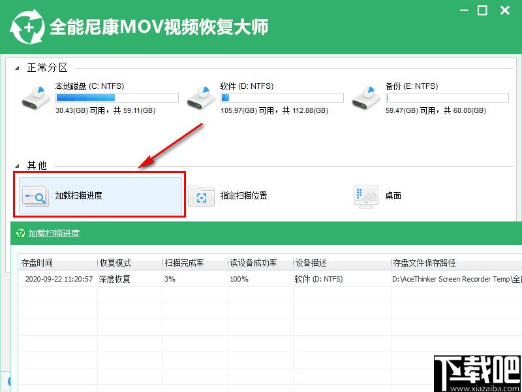The image size is (522, 392).
Task: Sort by 扫描完成率 column header
Action: [195, 263]
